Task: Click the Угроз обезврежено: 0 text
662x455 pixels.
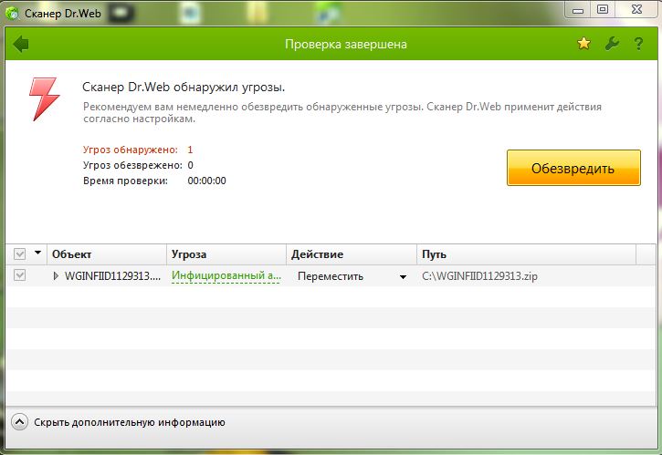Action: click(138, 165)
